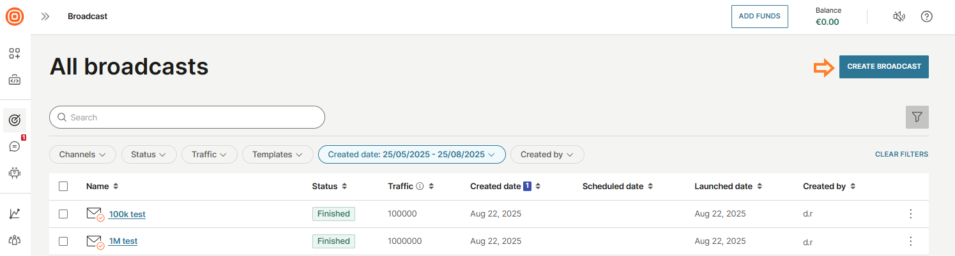Image resolution: width=955 pixels, height=256 pixels.
Task: Open the three-dot menu for 100k test
Action: pyautogui.click(x=910, y=214)
